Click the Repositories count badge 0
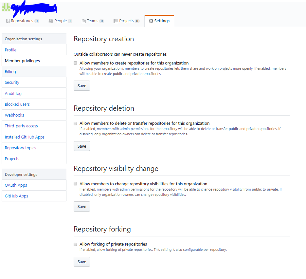This screenshot has height=279, width=306. tap(37, 21)
